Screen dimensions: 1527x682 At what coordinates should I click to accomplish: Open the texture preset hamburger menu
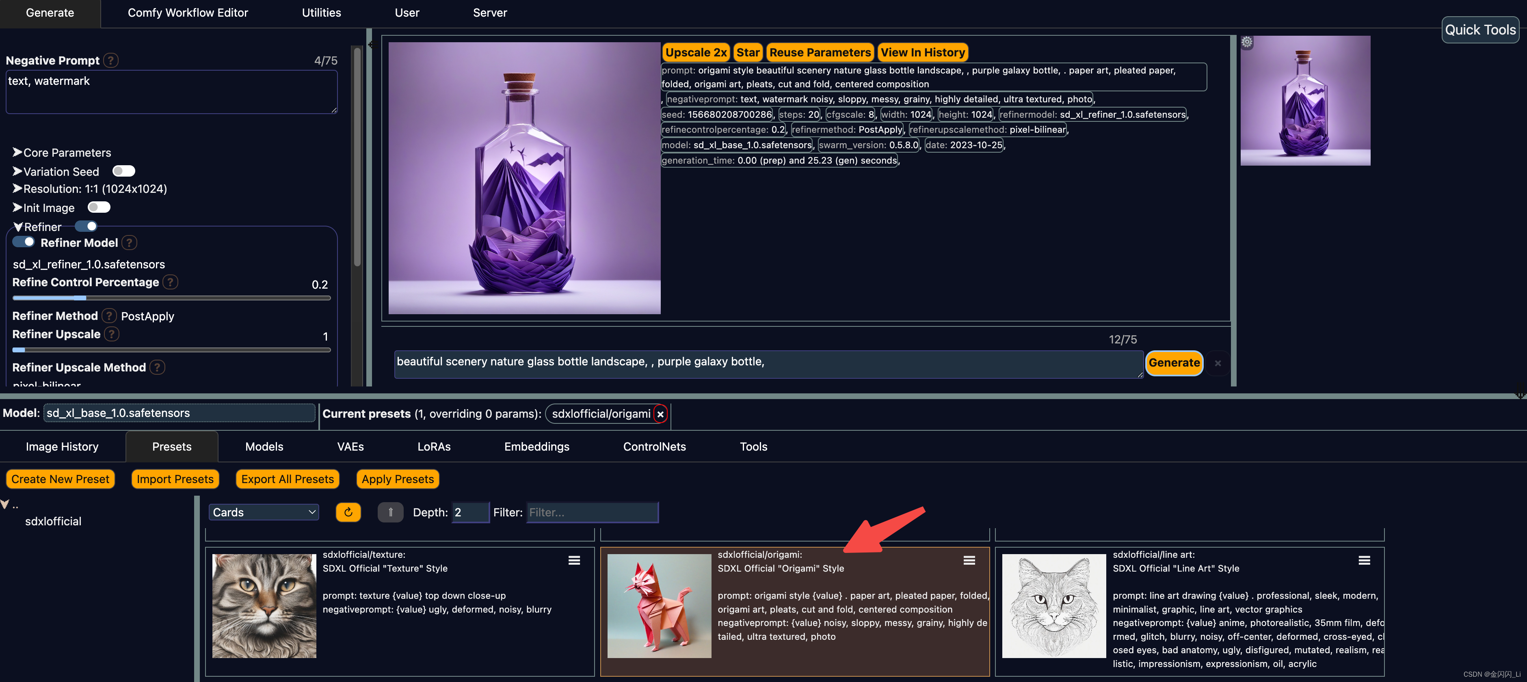pyautogui.click(x=574, y=561)
